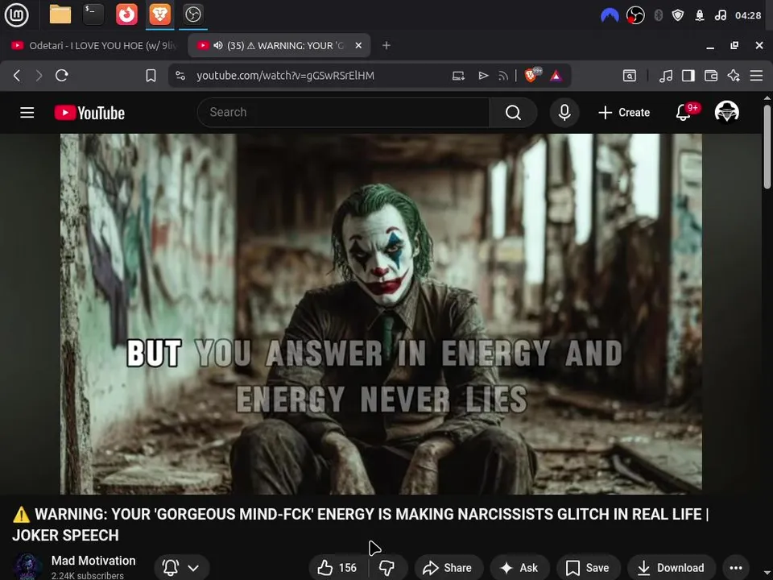This screenshot has height=580, width=773.
Task: Open the Create button
Action: pyautogui.click(x=624, y=113)
